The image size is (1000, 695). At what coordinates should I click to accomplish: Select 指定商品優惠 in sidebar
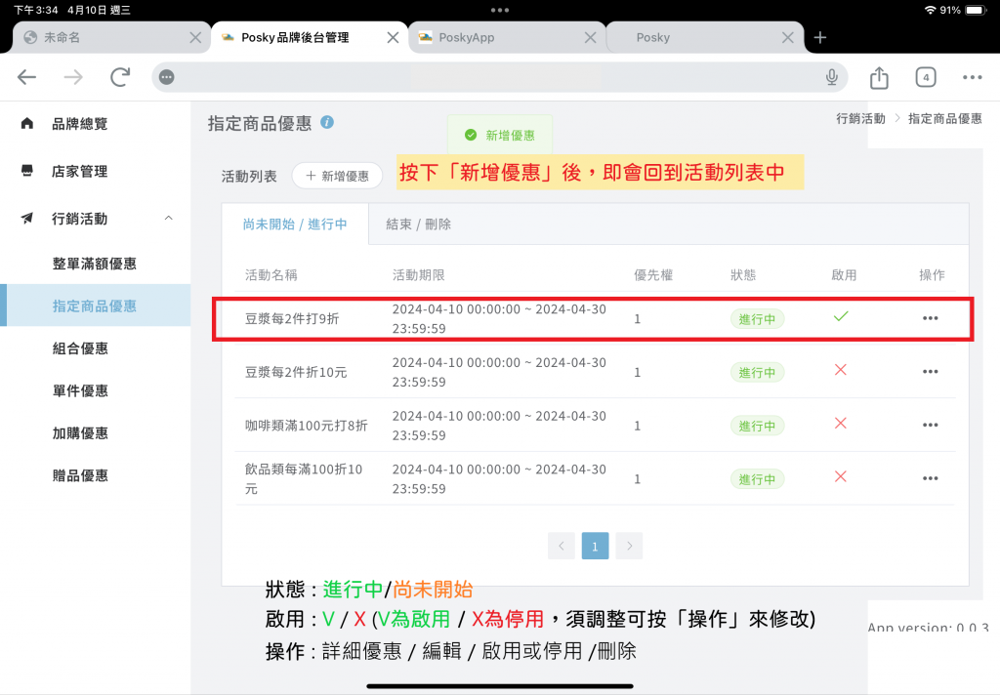point(95,306)
